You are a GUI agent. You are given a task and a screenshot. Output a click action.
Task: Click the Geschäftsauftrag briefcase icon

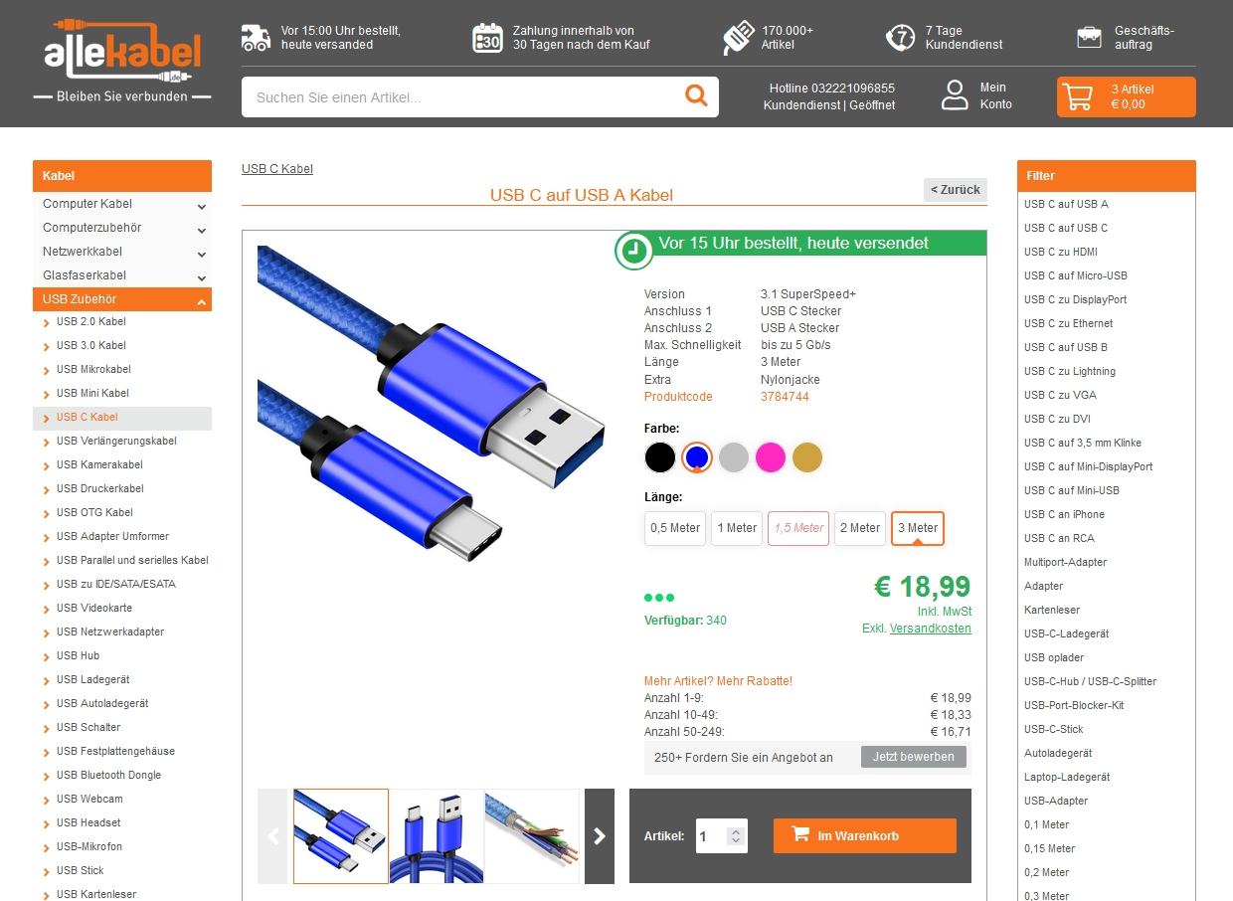coord(1089,38)
